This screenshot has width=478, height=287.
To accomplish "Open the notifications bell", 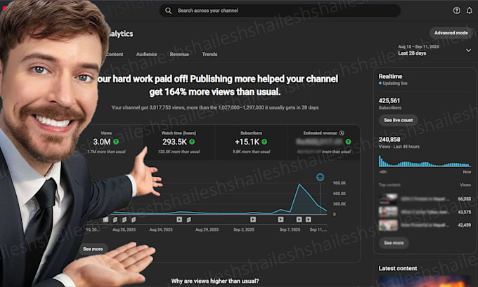I will 470,11.
